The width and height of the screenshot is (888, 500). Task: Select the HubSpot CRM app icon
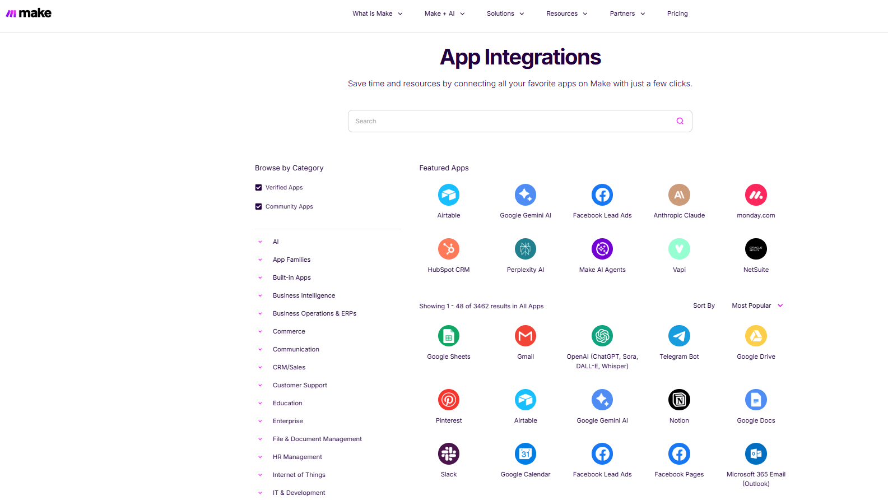(x=449, y=249)
